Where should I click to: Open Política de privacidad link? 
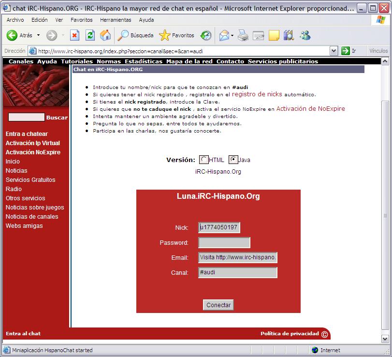290,333
